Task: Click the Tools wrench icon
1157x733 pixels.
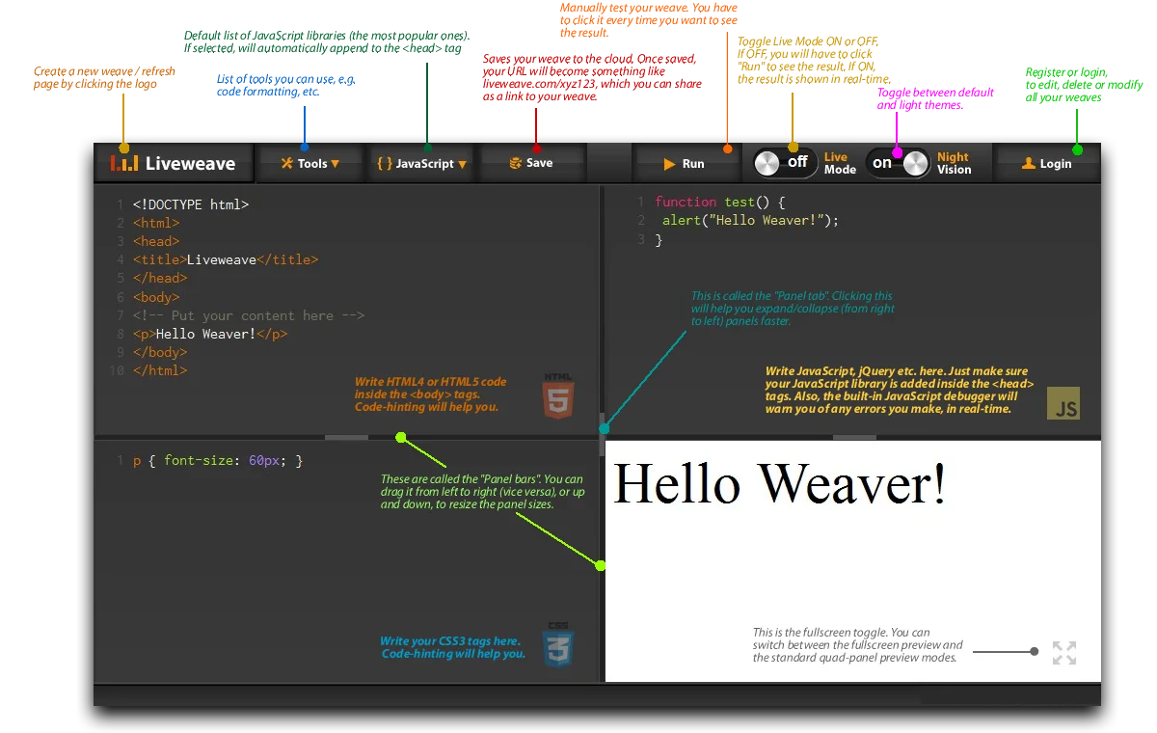Action: [286, 163]
